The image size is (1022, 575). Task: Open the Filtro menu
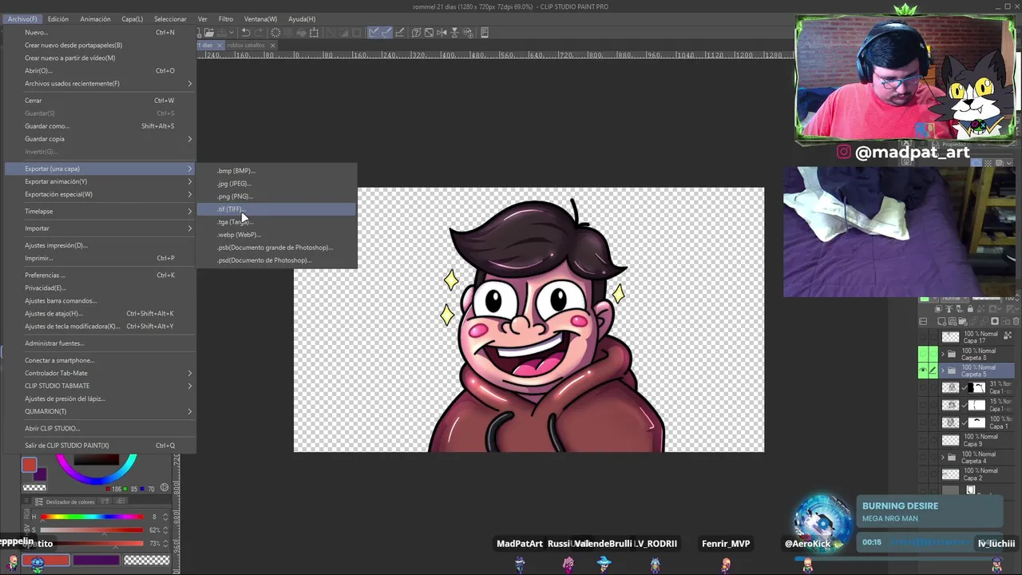pos(226,19)
